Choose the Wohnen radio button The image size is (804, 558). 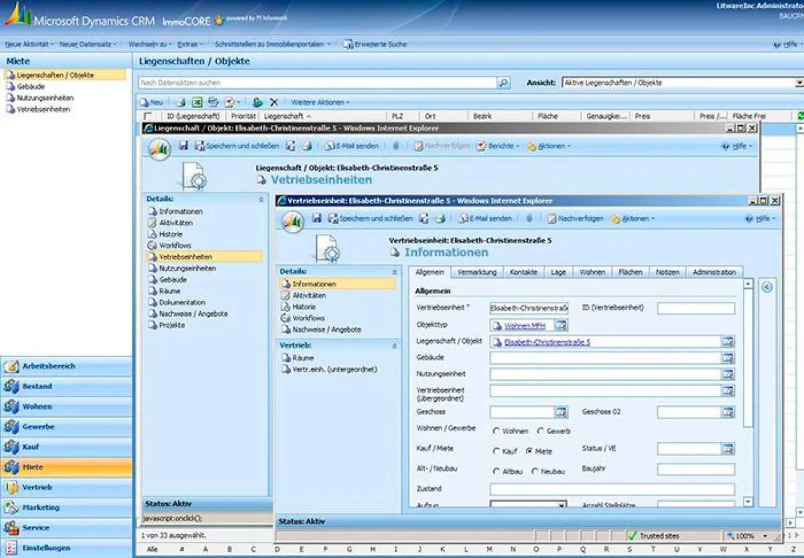coord(496,431)
